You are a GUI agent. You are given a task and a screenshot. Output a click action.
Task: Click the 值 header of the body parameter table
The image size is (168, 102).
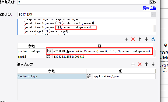(x=99, y=46)
